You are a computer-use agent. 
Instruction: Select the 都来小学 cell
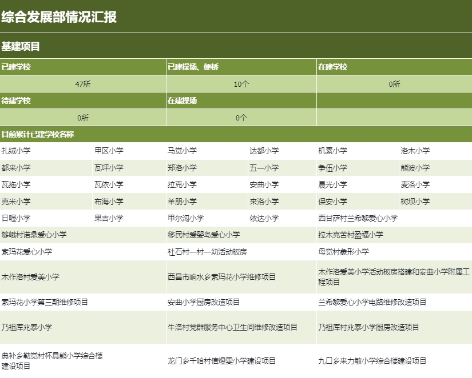click(x=46, y=168)
